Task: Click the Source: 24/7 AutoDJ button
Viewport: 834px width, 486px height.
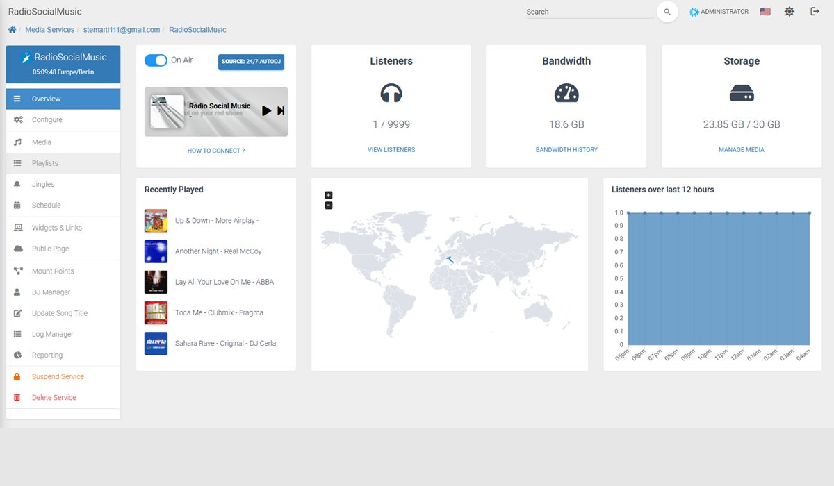Action: pyautogui.click(x=251, y=62)
